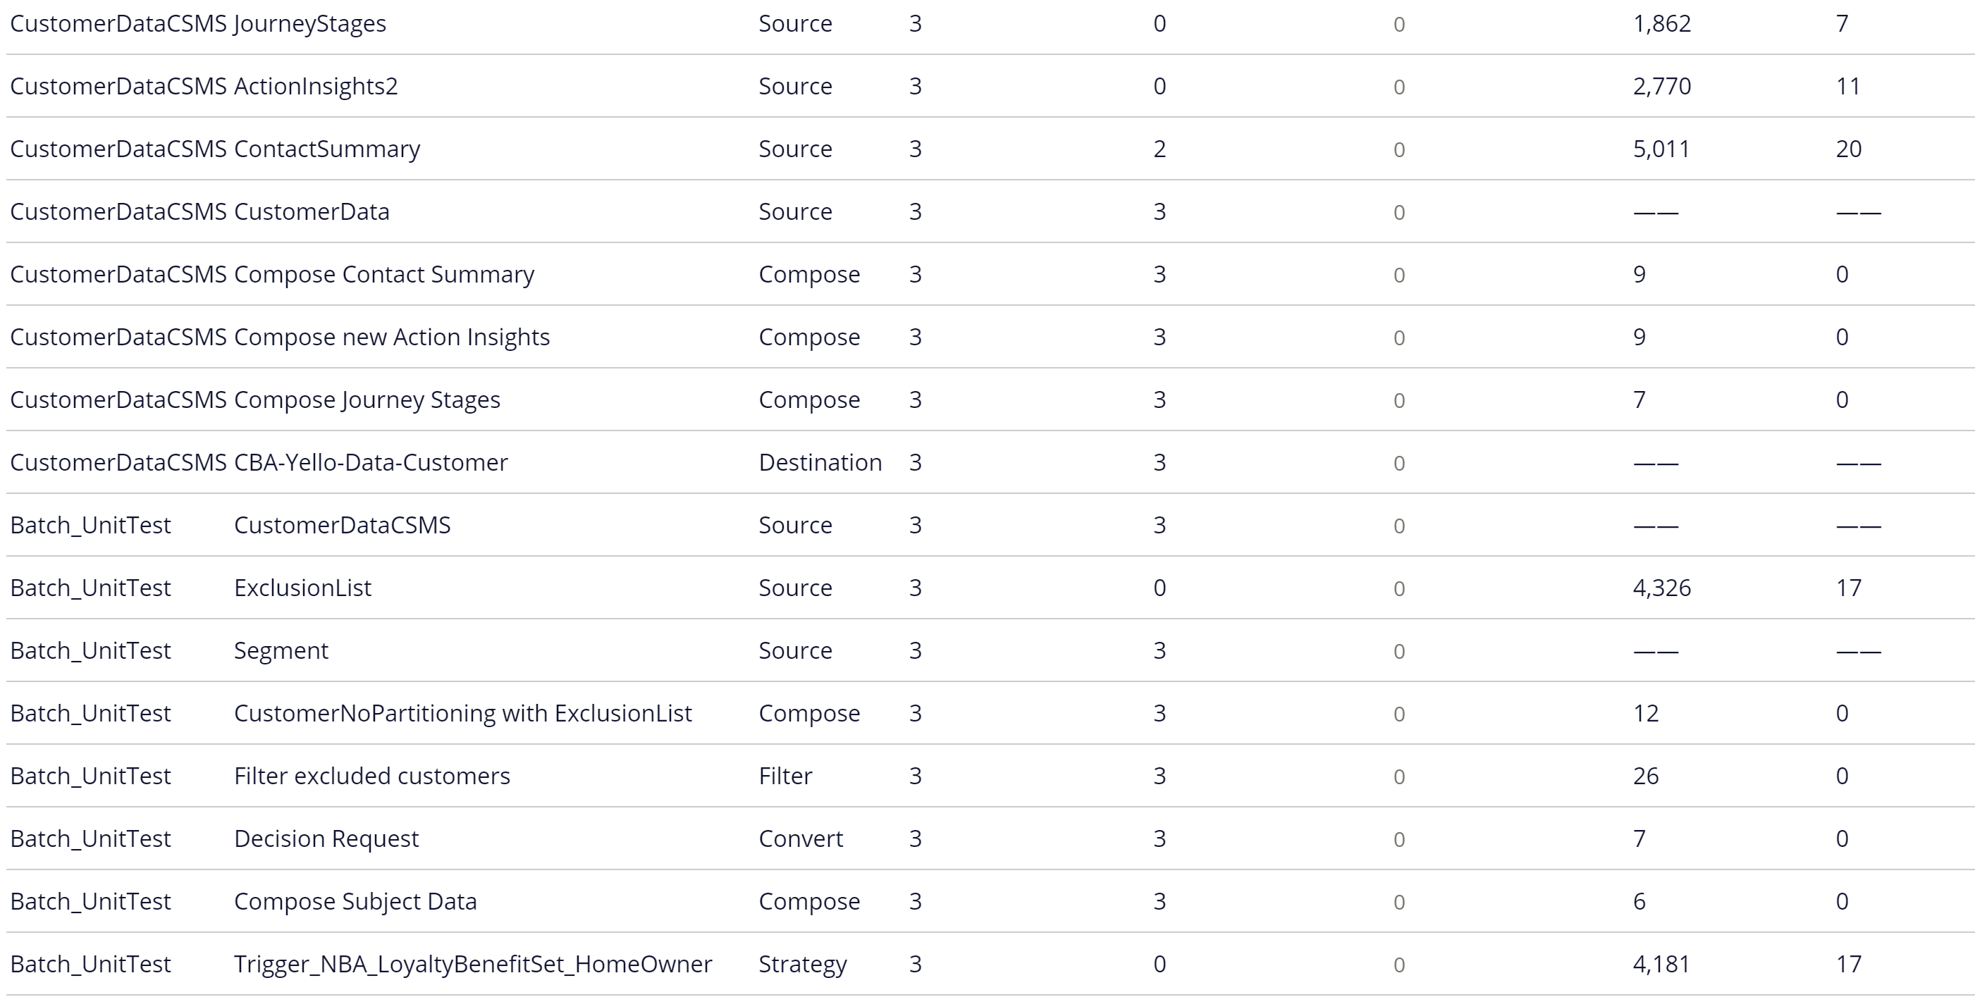Click value 12 in CustomerNoPartitioning row
Image resolution: width=1975 pixels, height=997 pixels.
1646,714
